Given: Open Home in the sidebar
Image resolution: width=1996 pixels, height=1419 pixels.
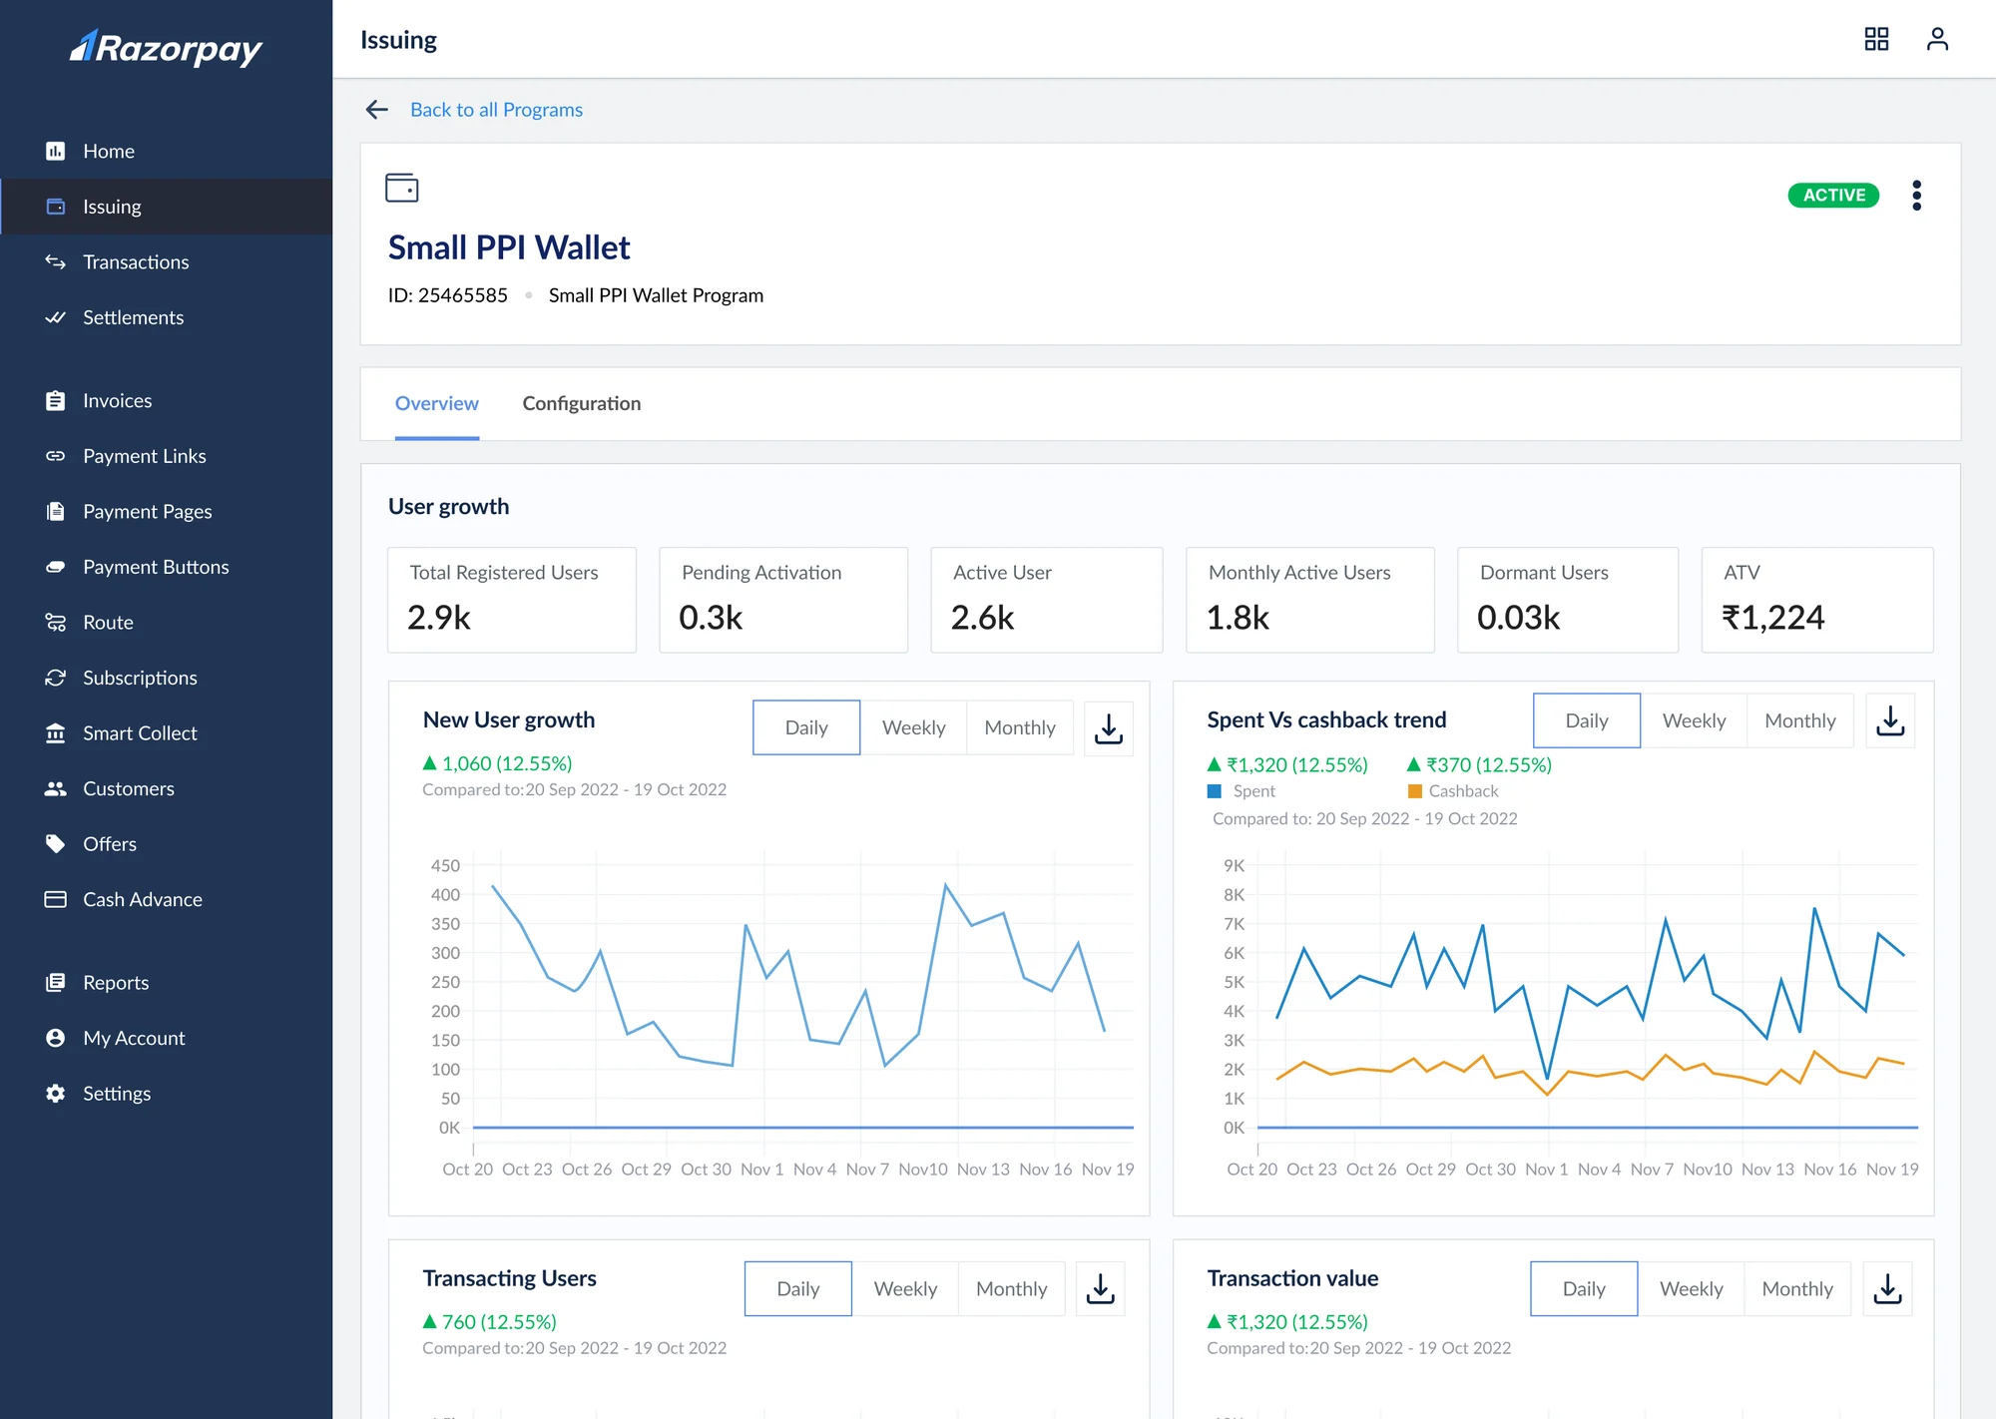Looking at the screenshot, I should (167, 151).
